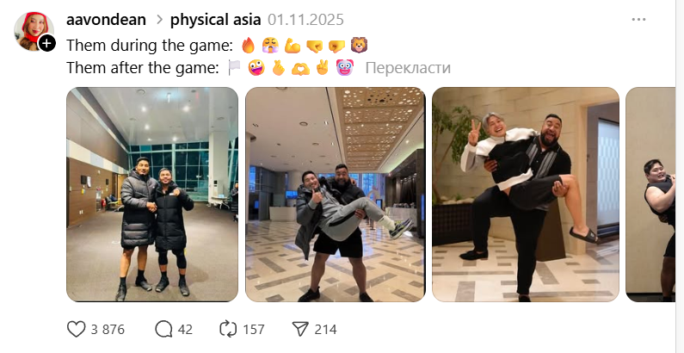Open the post date 01.11.2025
Image resolution: width=684 pixels, height=353 pixels.
(305, 20)
